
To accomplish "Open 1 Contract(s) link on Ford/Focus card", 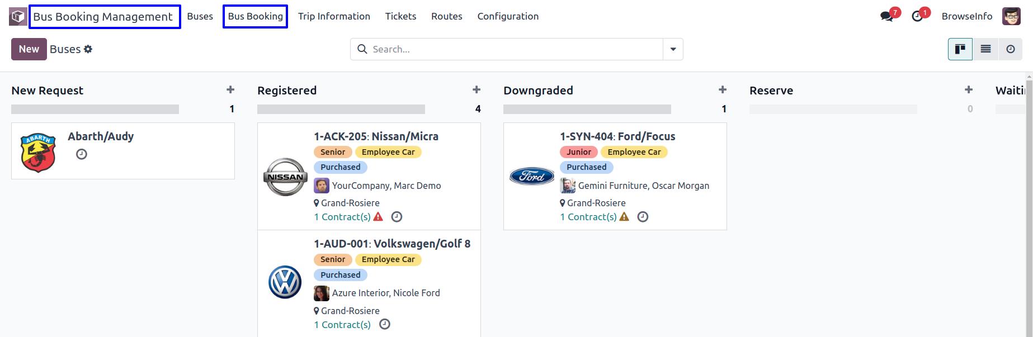I will pos(588,217).
